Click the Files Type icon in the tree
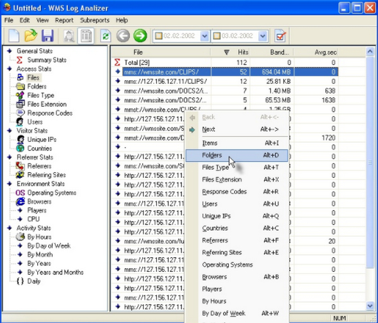378x323 pixels. 20,95
